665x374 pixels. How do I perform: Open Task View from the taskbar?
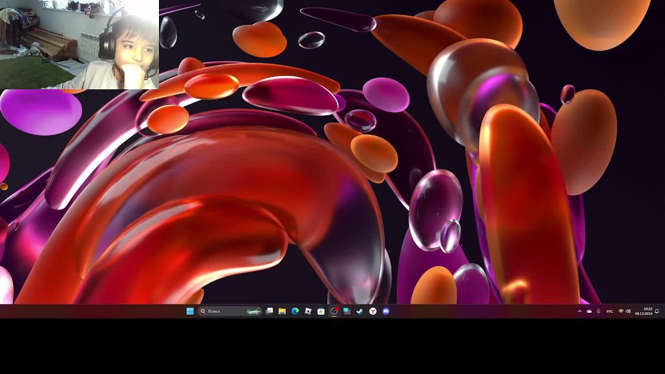coord(269,311)
